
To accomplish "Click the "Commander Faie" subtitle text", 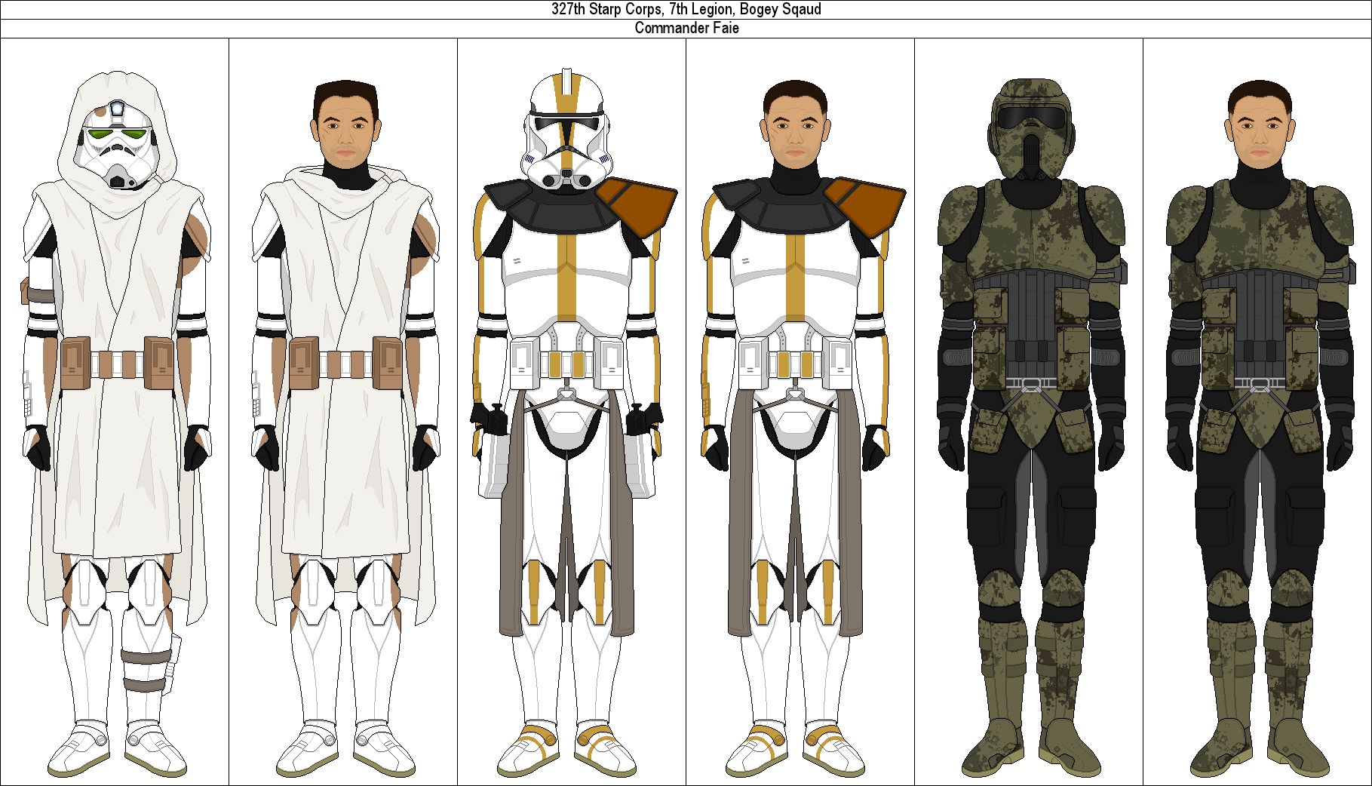I will 686,28.
